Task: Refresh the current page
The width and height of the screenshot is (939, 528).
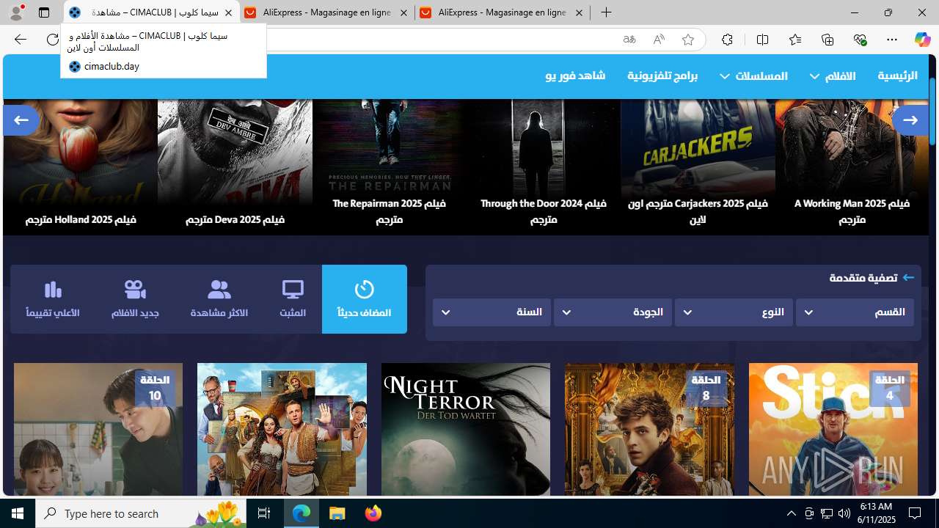Action: pos(53,40)
